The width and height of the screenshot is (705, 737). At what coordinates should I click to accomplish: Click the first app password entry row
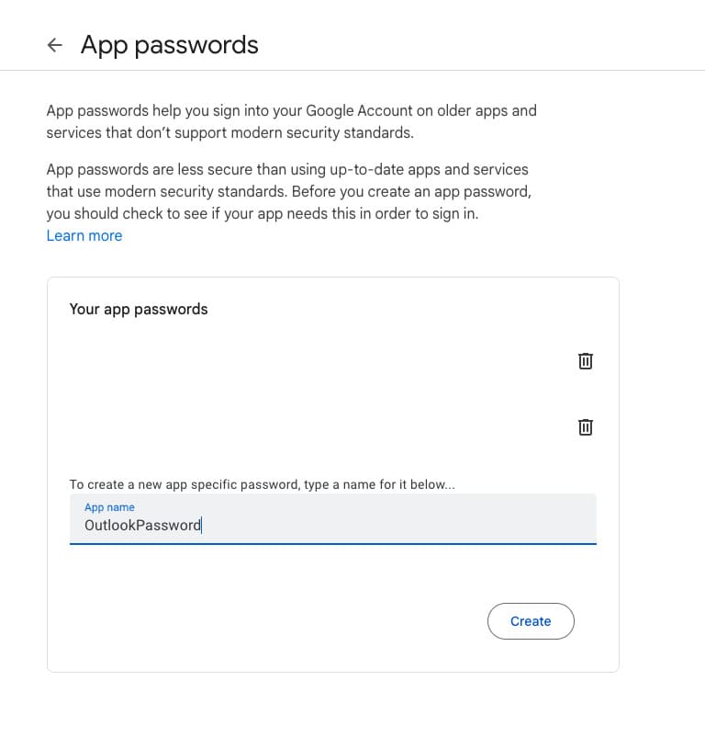[333, 361]
